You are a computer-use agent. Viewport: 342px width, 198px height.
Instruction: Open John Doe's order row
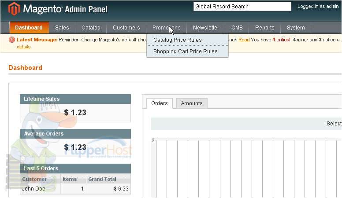coord(75,189)
